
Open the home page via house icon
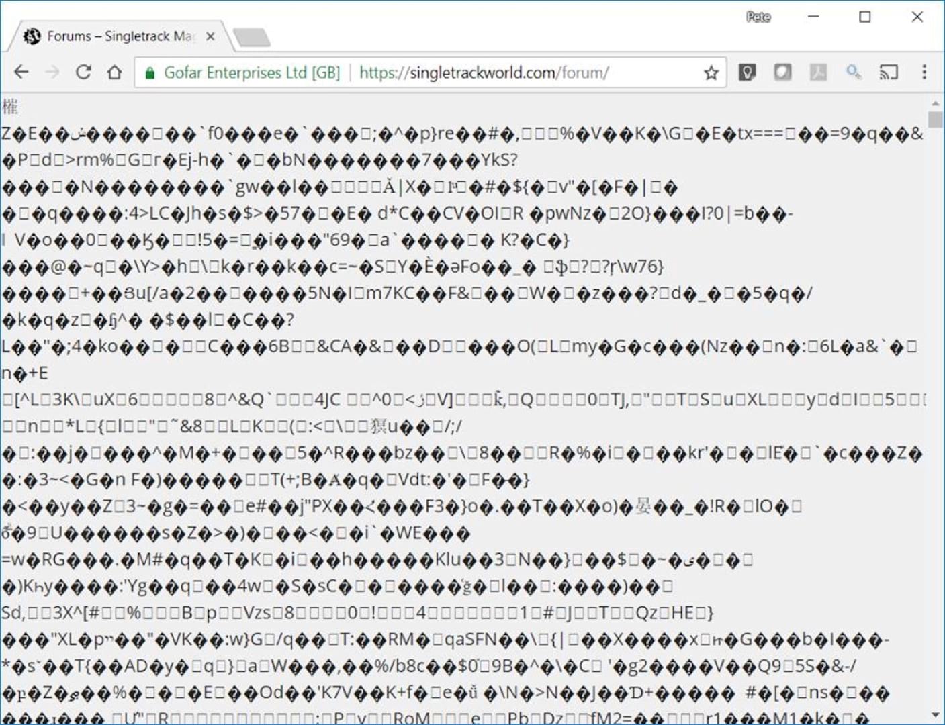(115, 72)
